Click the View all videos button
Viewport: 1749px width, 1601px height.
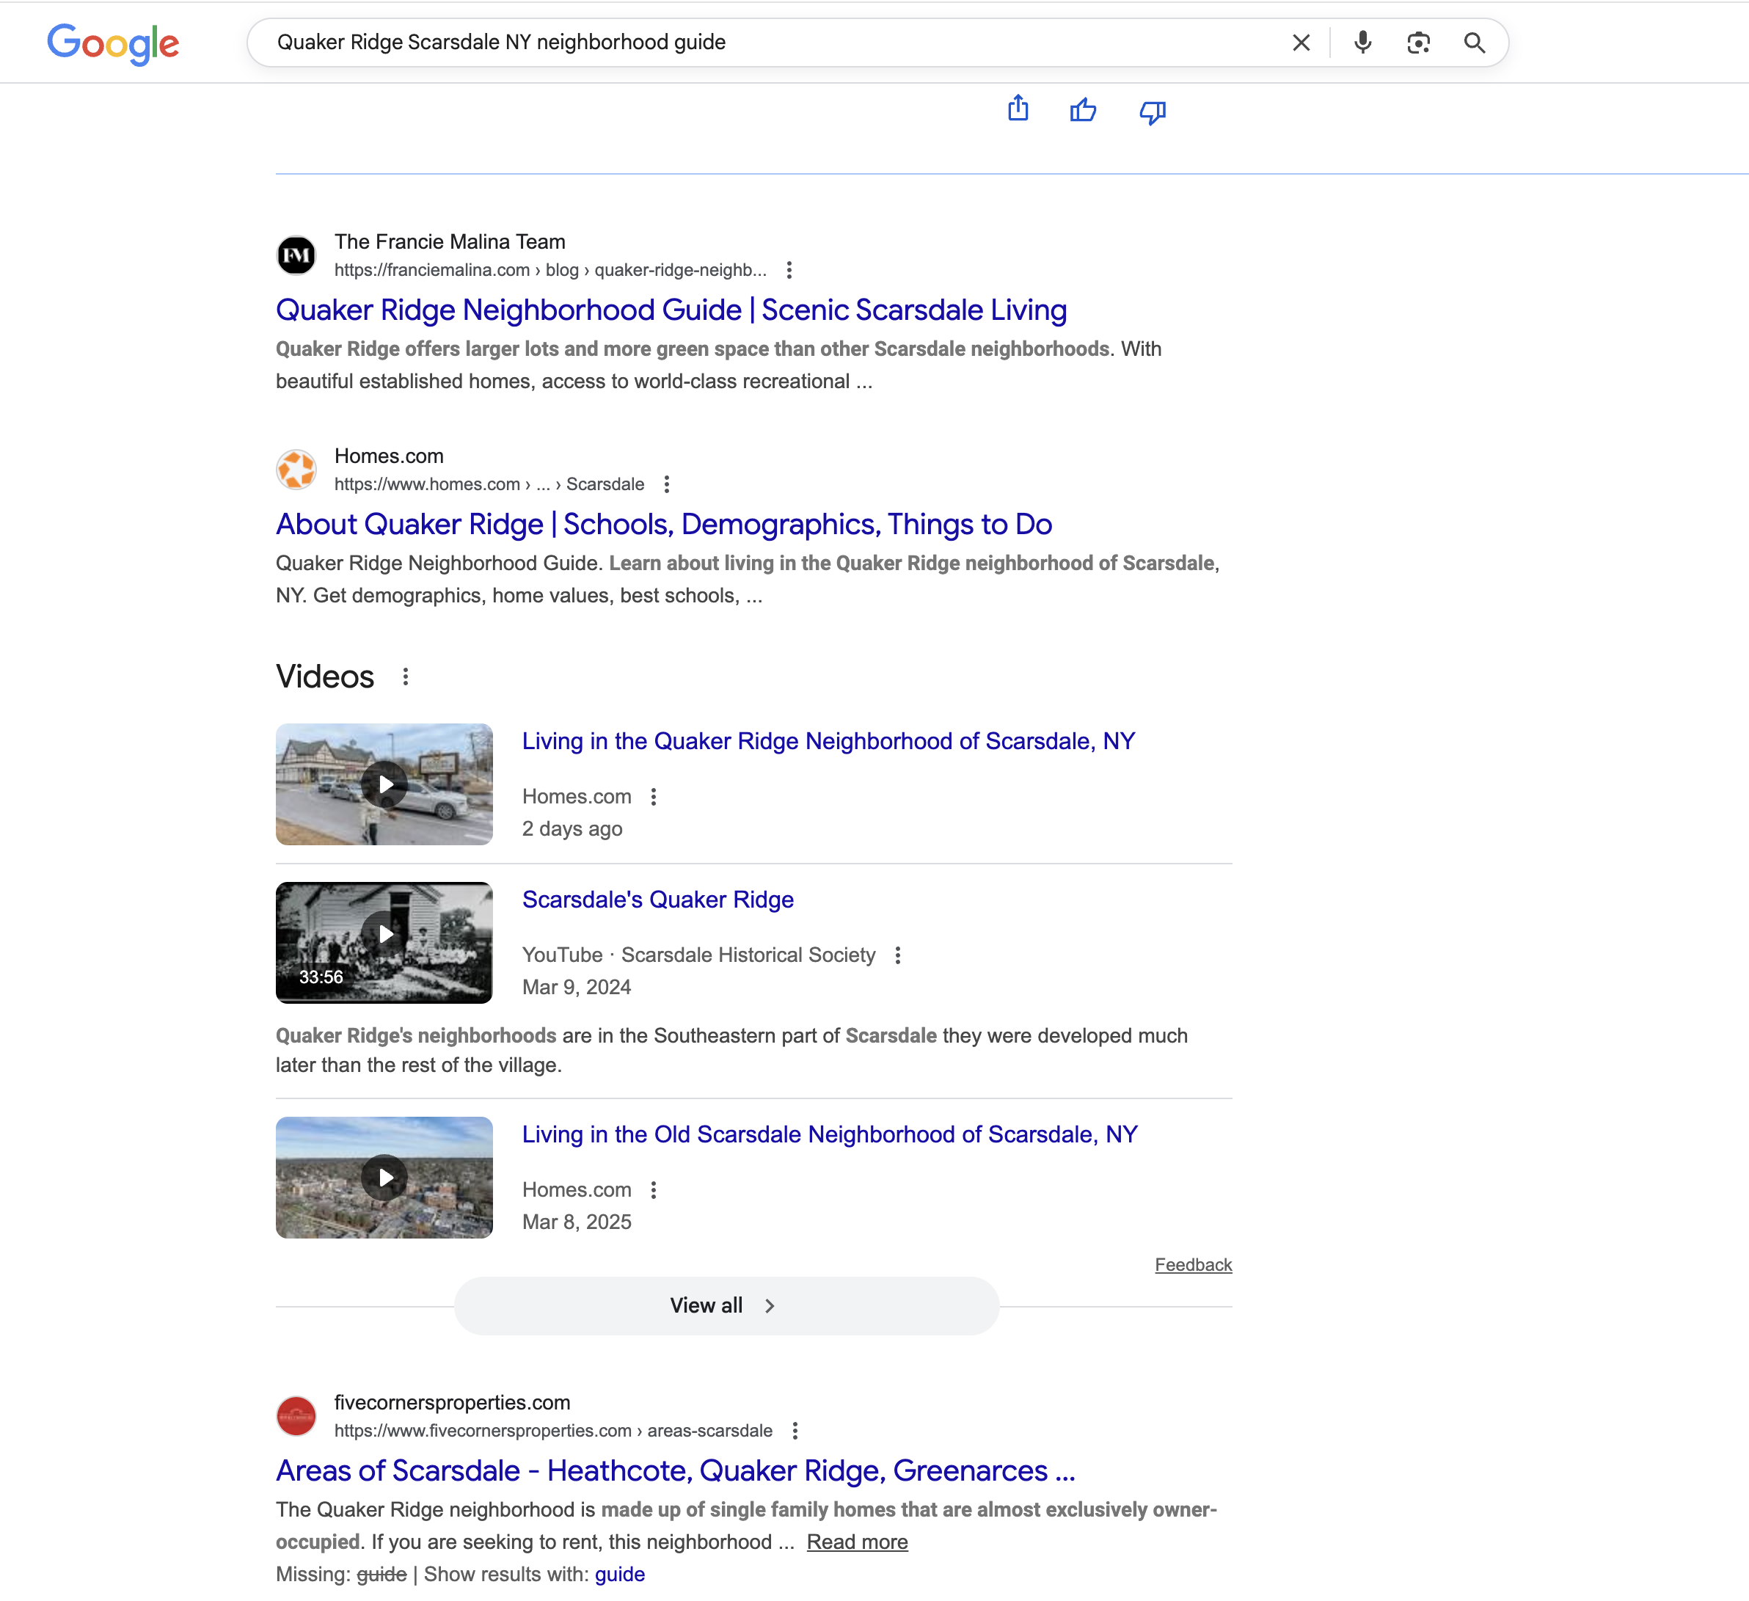[x=726, y=1305]
